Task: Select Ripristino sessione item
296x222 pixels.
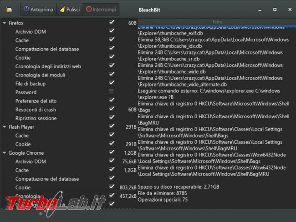Action: (x=36, y=118)
